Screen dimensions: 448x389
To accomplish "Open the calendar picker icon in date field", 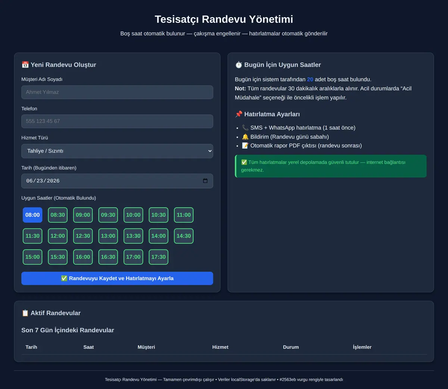I will [x=205, y=181].
